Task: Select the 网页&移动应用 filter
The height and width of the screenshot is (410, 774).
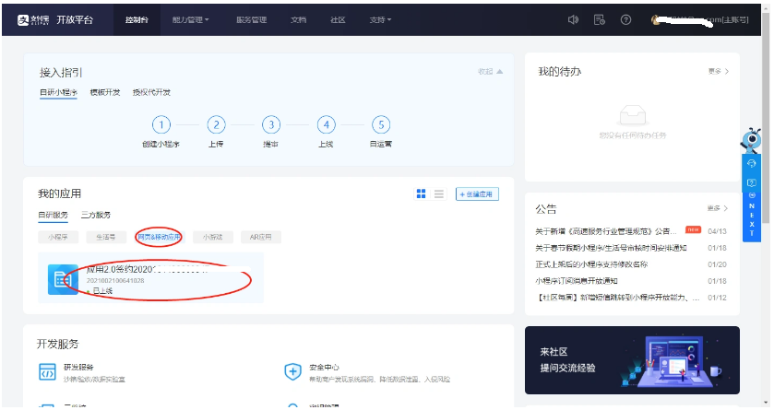Action: [160, 237]
